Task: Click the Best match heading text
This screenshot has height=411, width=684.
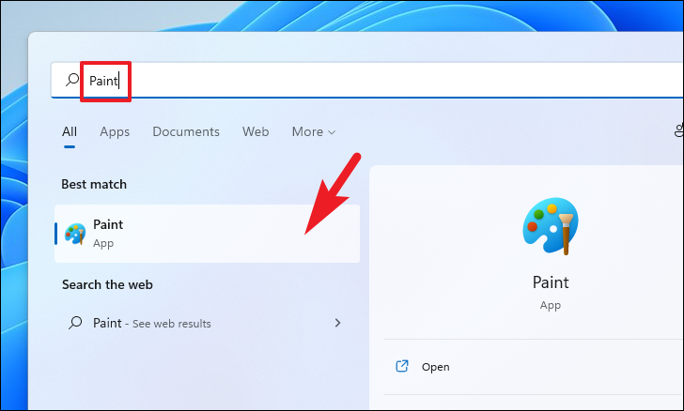Action: tap(94, 184)
